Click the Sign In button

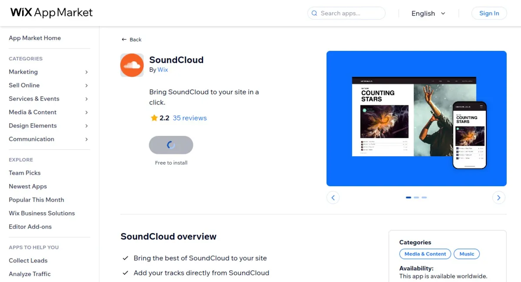coord(489,13)
